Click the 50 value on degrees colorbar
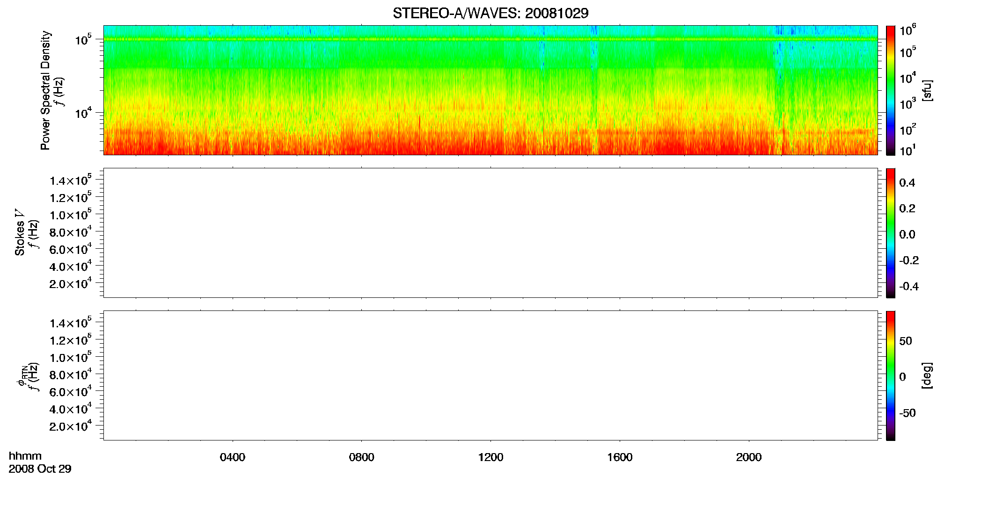The image size is (981, 505). [x=906, y=341]
